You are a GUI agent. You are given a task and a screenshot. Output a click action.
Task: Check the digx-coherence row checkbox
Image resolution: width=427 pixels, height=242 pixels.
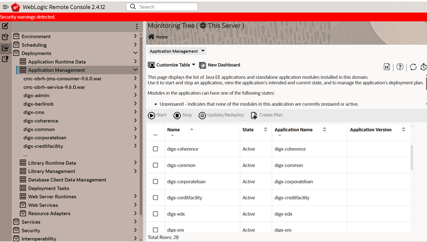[x=155, y=149]
